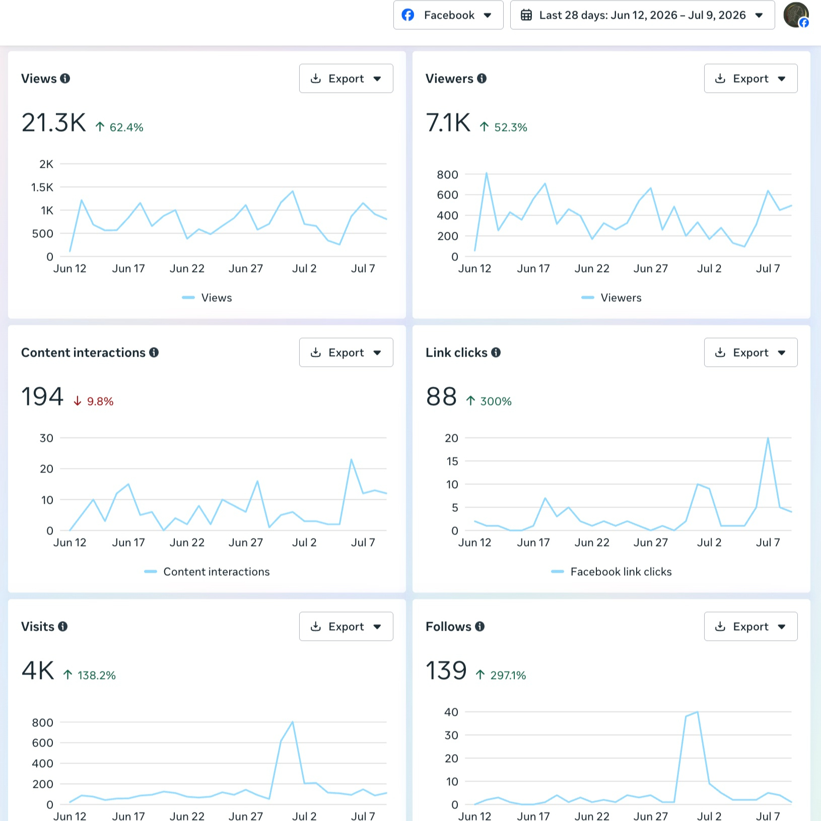Click the Facebook logo in platform selector
821x821 pixels.
pyautogui.click(x=408, y=15)
